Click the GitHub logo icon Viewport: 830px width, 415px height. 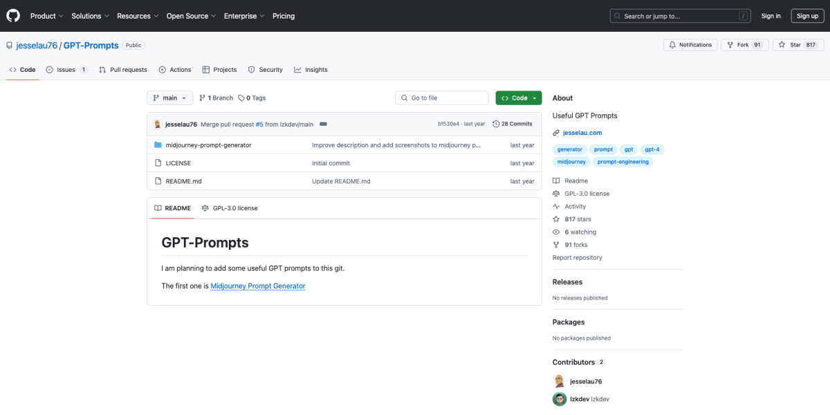tap(13, 15)
